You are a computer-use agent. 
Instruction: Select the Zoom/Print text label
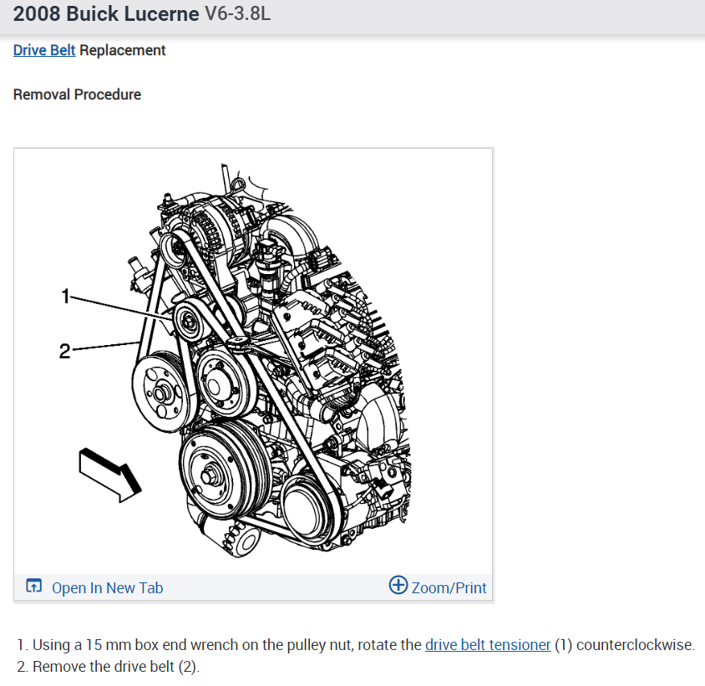click(x=449, y=587)
